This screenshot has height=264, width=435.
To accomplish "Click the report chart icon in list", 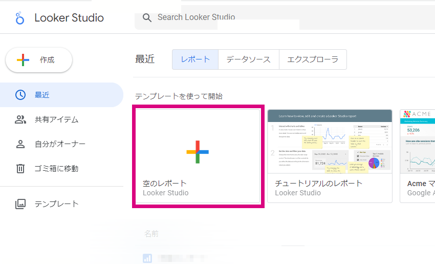I will pyautogui.click(x=147, y=258).
